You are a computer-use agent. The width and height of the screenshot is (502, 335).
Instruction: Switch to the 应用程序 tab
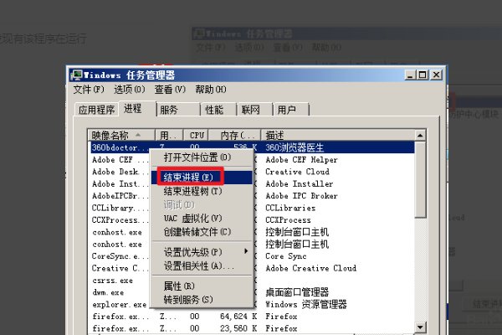tap(97, 110)
